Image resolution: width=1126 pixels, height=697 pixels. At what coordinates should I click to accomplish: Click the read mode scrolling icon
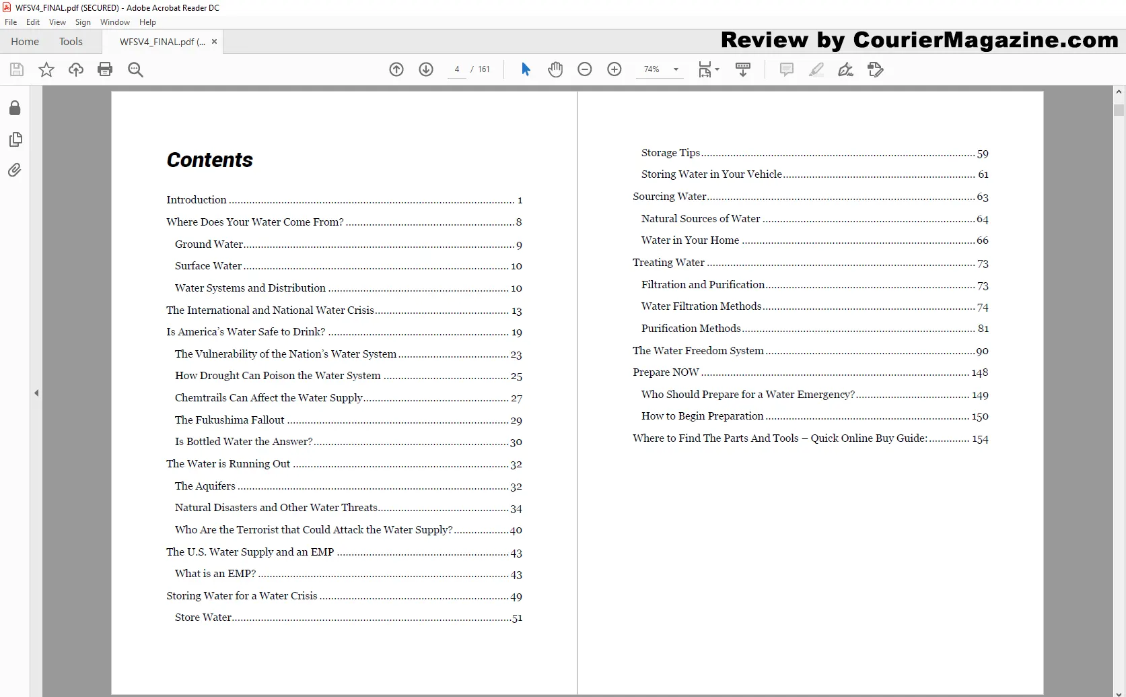(743, 69)
